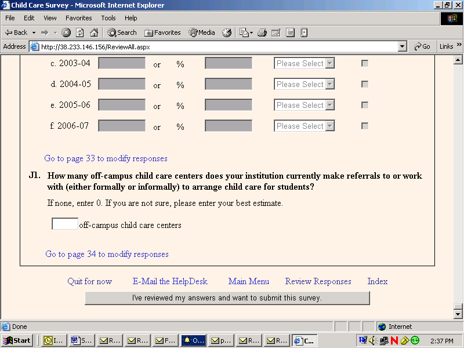The image size is (464, 348).
Task: Click the Go button beside the address bar
Action: (422, 46)
